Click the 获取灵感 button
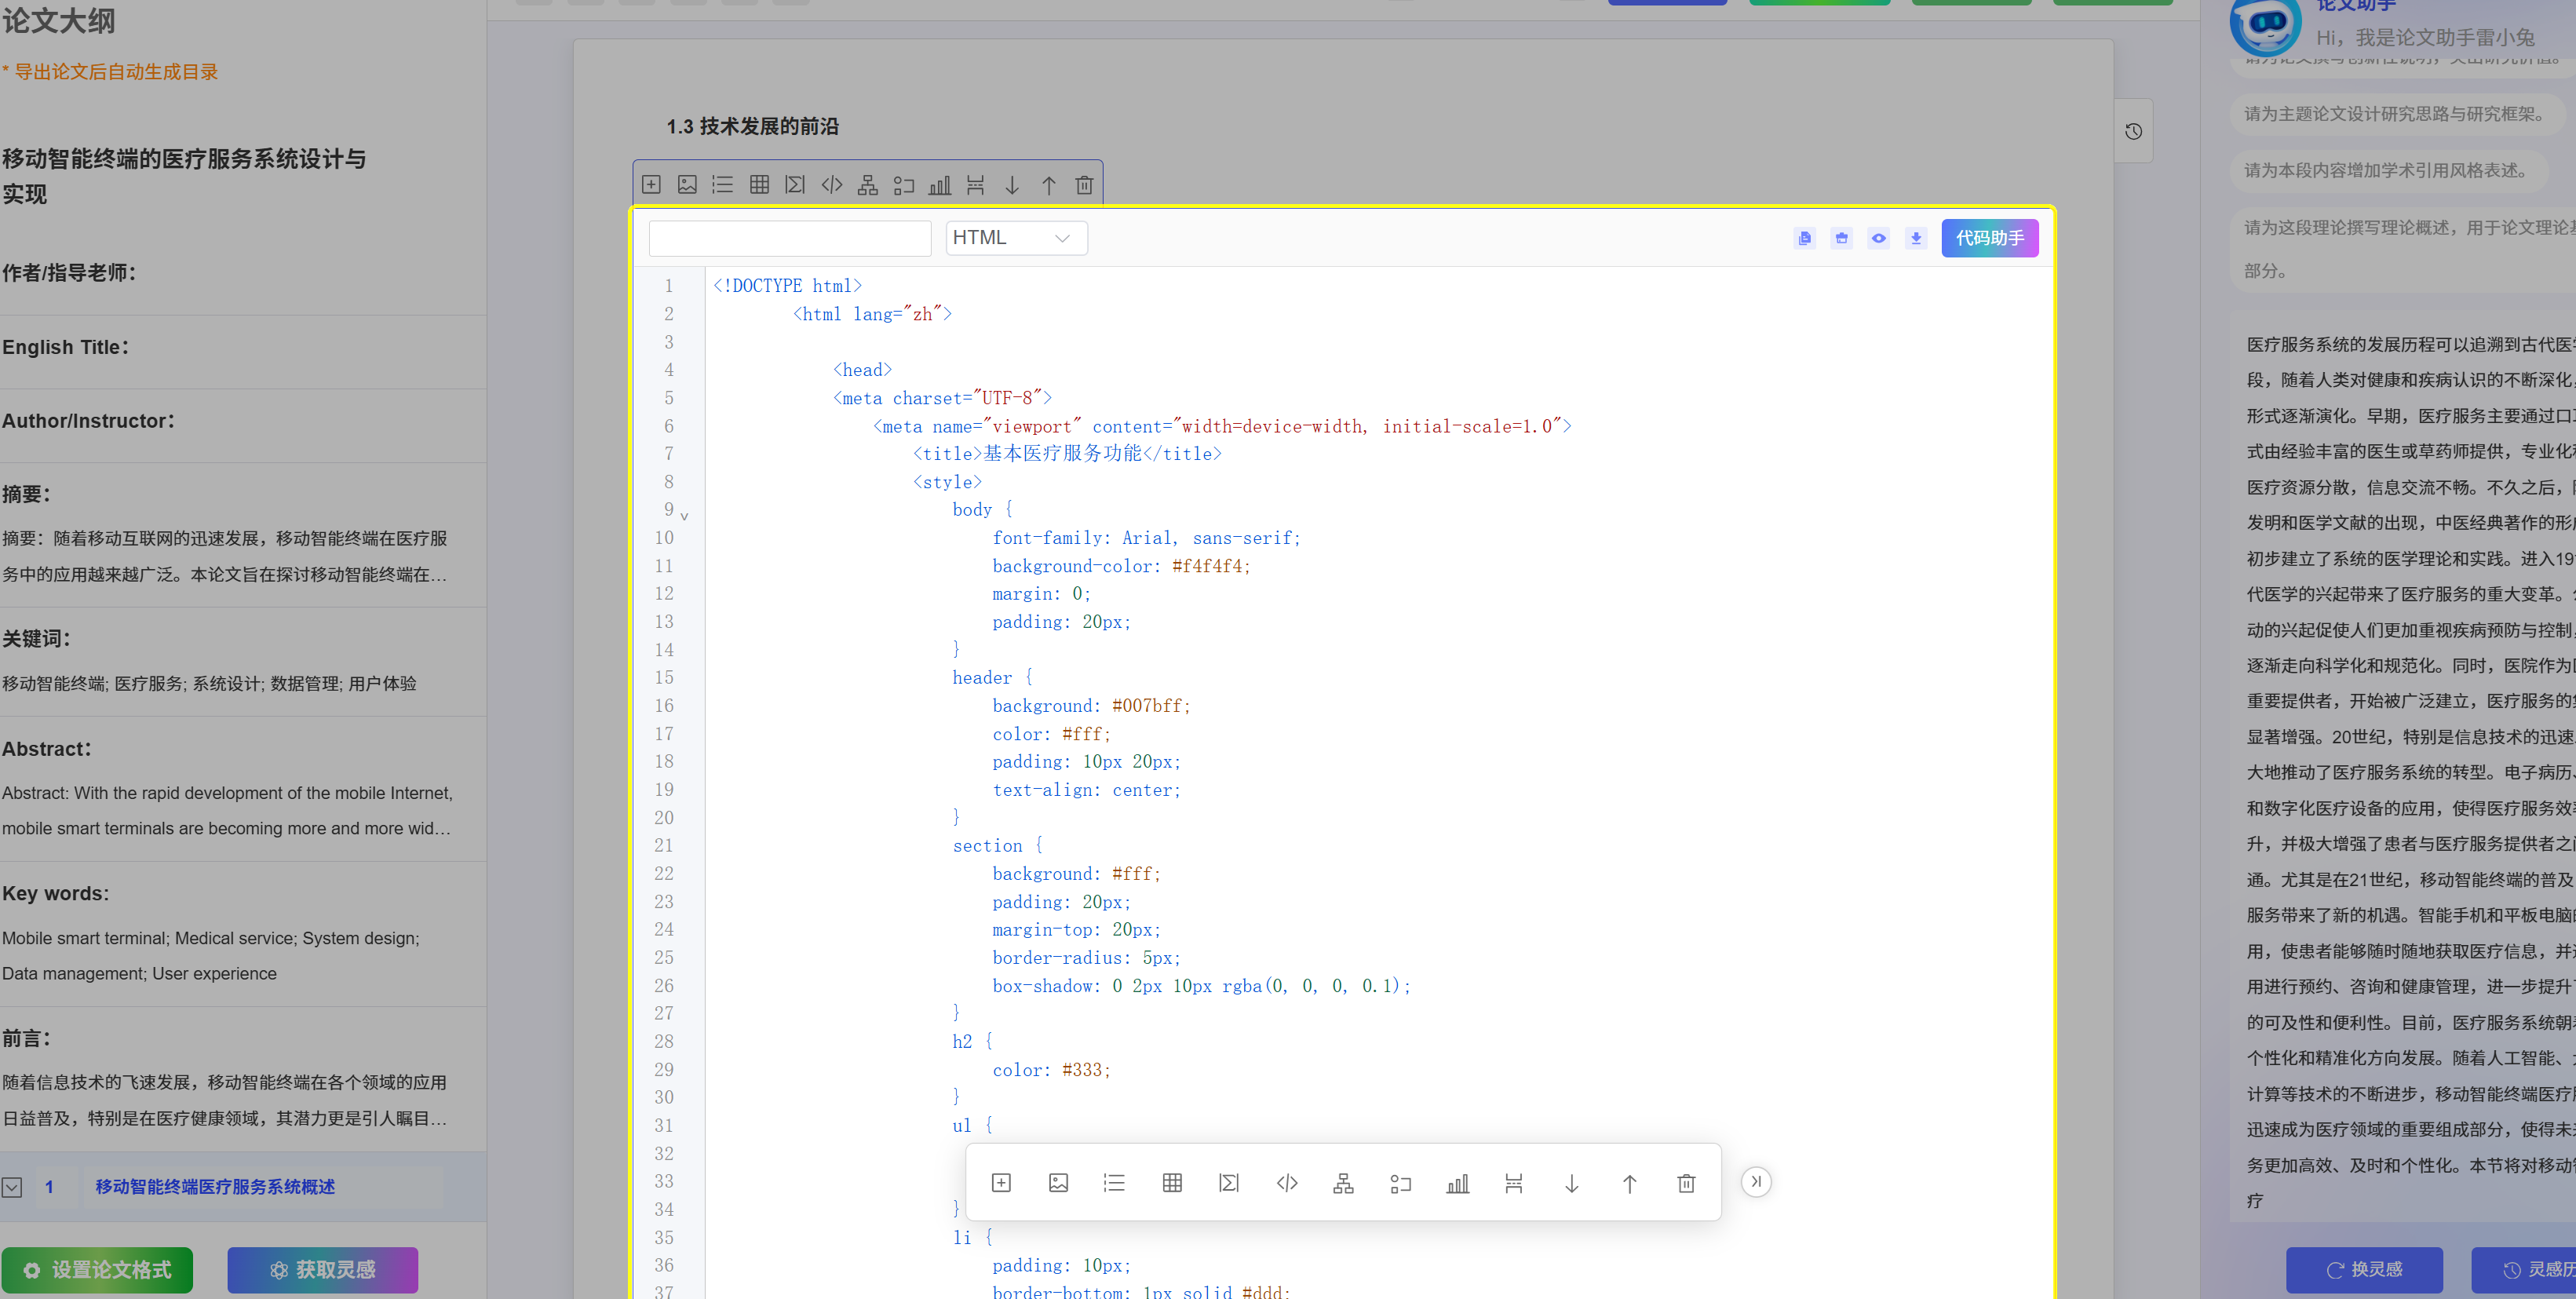The image size is (2576, 1299). pyautogui.click(x=322, y=1269)
